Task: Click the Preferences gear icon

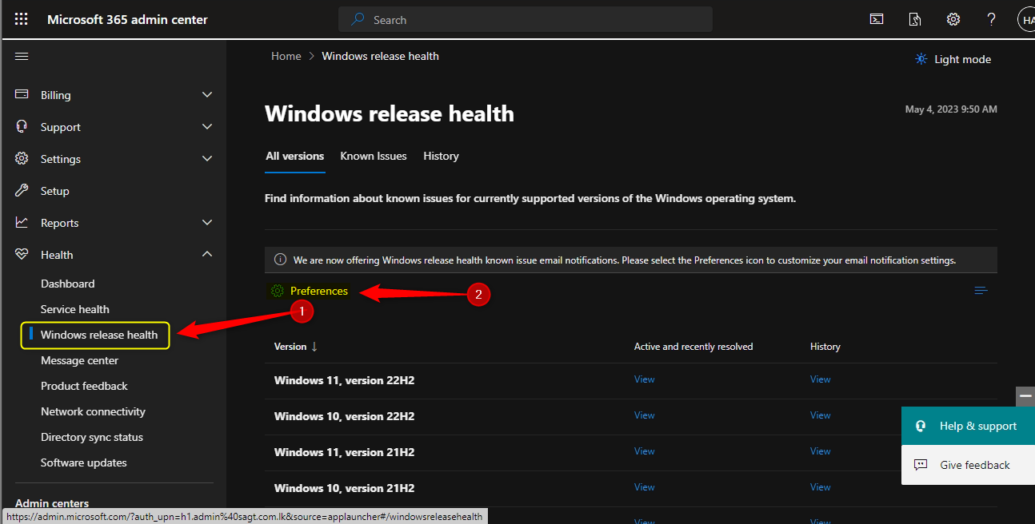Action: click(x=278, y=291)
